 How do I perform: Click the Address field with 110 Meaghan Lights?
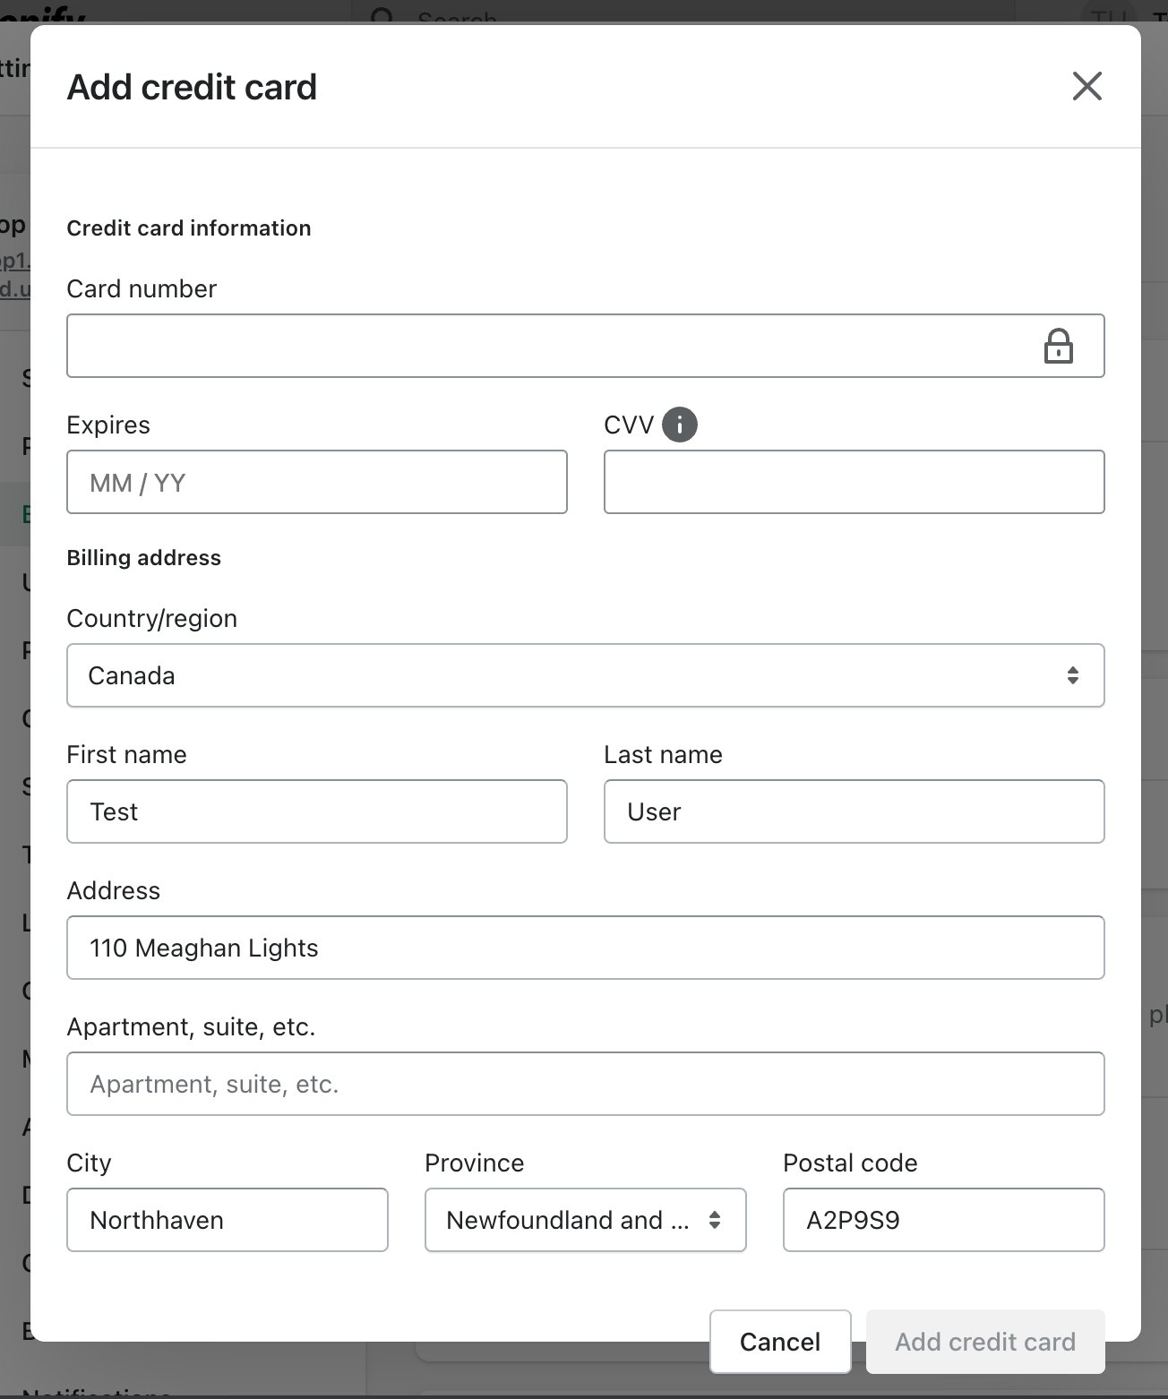click(585, 948)
